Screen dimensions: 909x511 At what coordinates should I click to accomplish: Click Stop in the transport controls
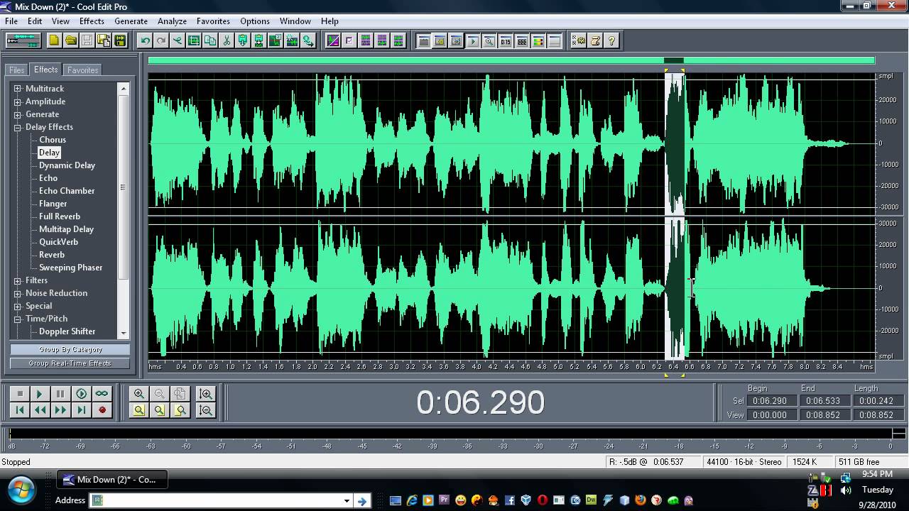pyautogui.click(x=20, y=393)
